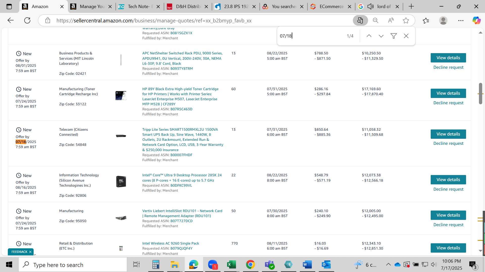This screenshot has height=272, width=485.
Task: Open the tab actions menu icon
Action: [x=9, y=7]
